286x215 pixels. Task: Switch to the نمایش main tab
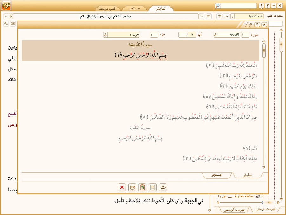160,8
